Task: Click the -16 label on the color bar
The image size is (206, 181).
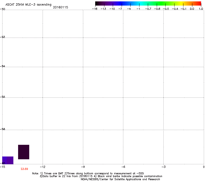Action: point(95,9)
